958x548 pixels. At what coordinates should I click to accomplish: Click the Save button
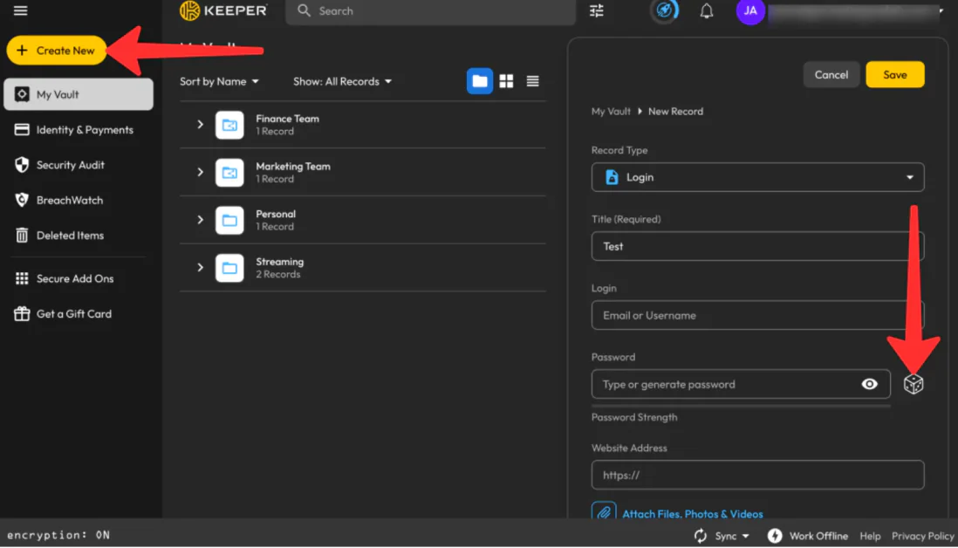pyautogui.click(x=894, y=74)
